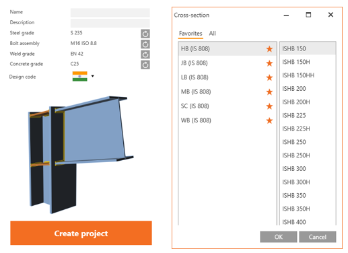The image size is (348, 253).
Task: Maximize the Cross-section dialog window
Action: tap(308, 15)
